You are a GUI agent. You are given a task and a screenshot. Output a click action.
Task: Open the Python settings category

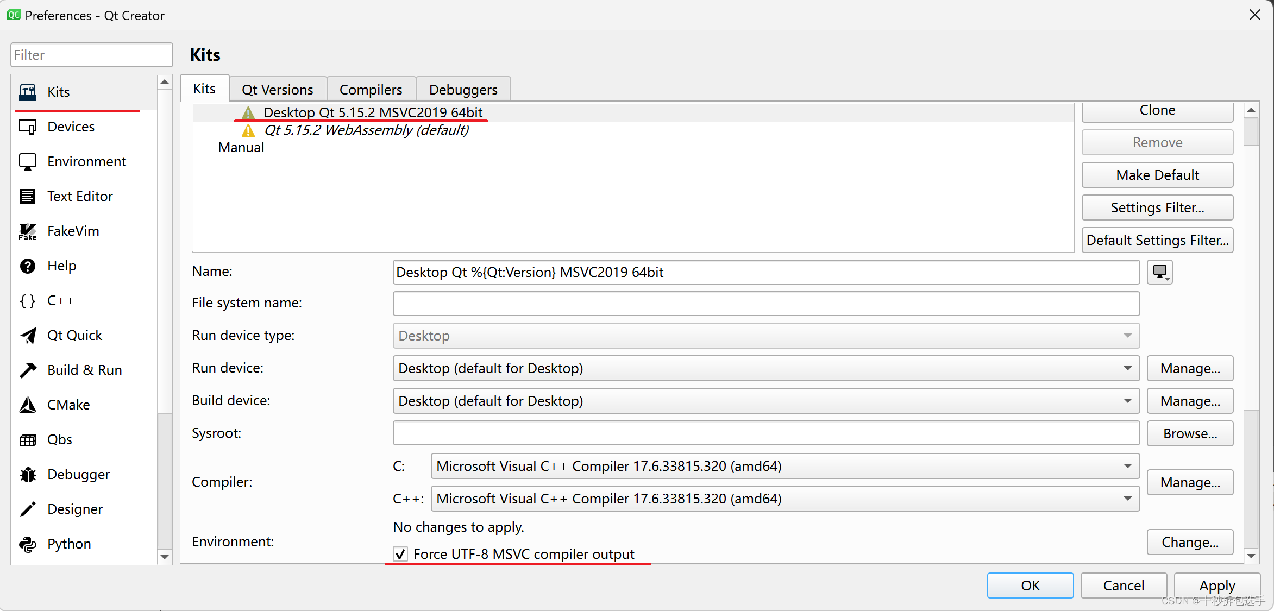click(x=85, y=544)
